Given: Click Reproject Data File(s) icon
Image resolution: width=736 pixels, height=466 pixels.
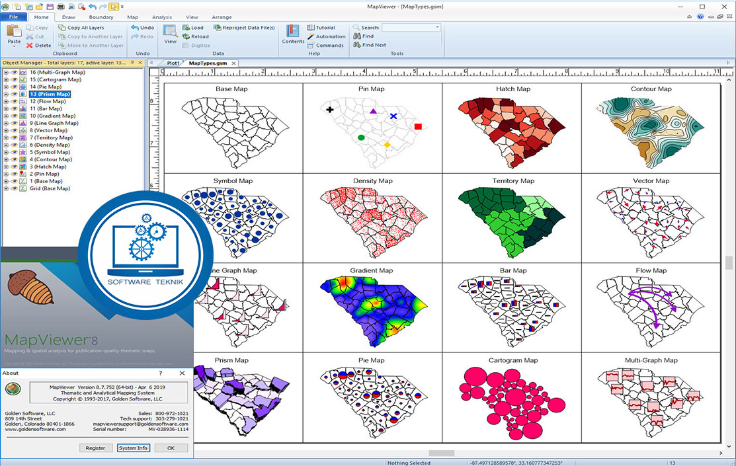Looking at the screenshot, I should pos(218,28).
